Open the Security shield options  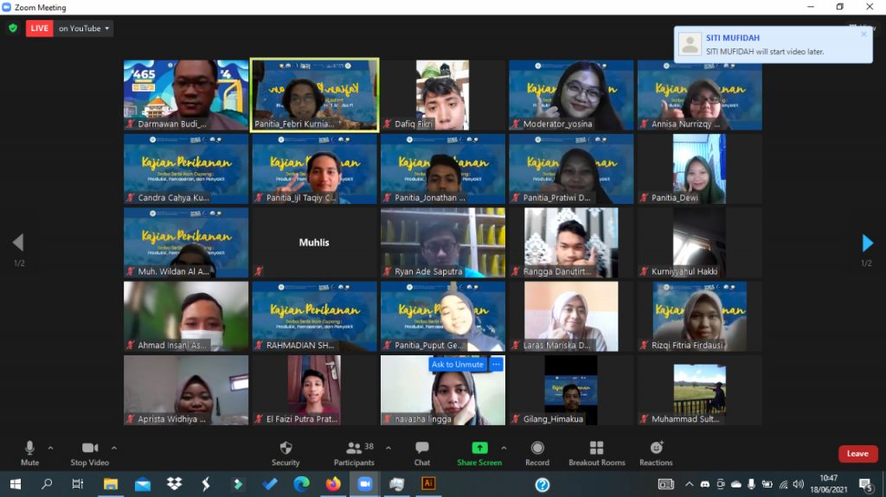pyautogui.click(x=286, y=453)
